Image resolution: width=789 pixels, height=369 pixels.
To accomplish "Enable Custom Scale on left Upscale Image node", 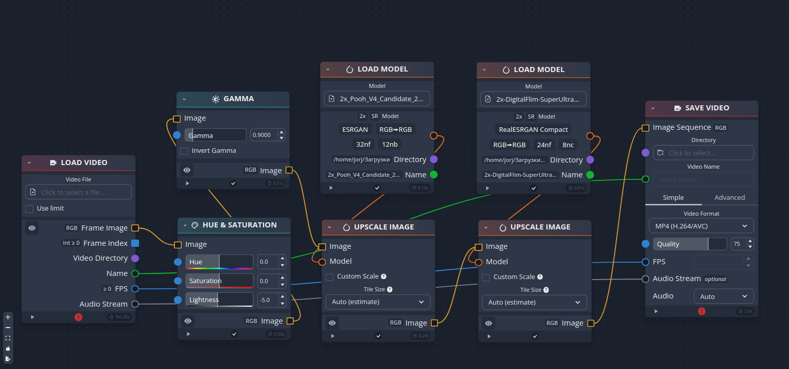I will click(330, 276).
